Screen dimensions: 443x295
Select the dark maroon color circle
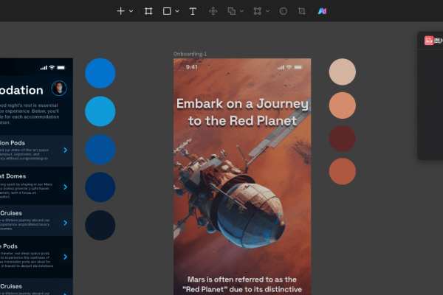pos(342,139)
